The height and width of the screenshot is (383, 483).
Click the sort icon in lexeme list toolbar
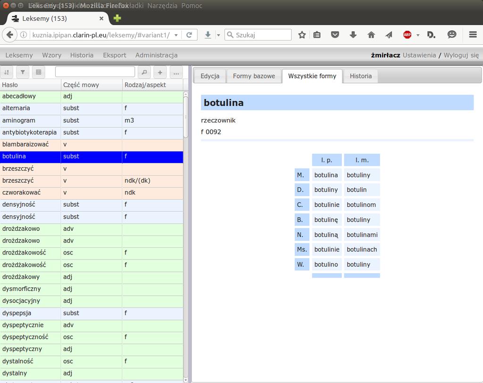(7, 73)
